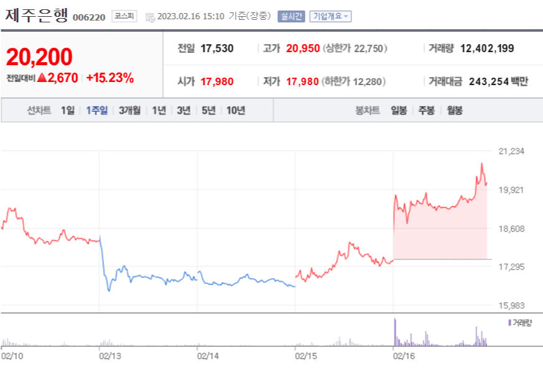Click the 15,983 price axis label
Viewport: 543px width, 369px height.
511,306
